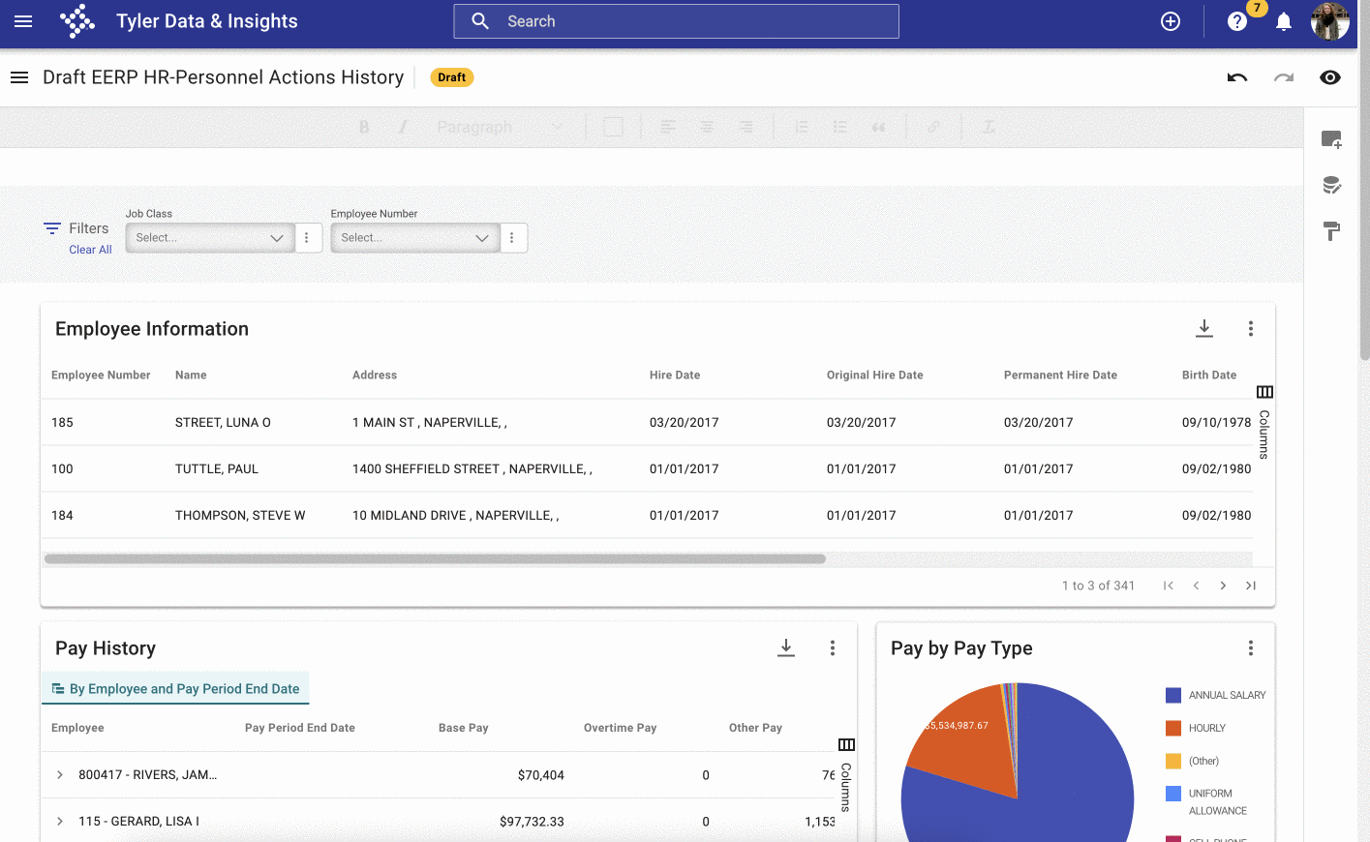
Task: Insert a block quote
Action: click(878, 127)
